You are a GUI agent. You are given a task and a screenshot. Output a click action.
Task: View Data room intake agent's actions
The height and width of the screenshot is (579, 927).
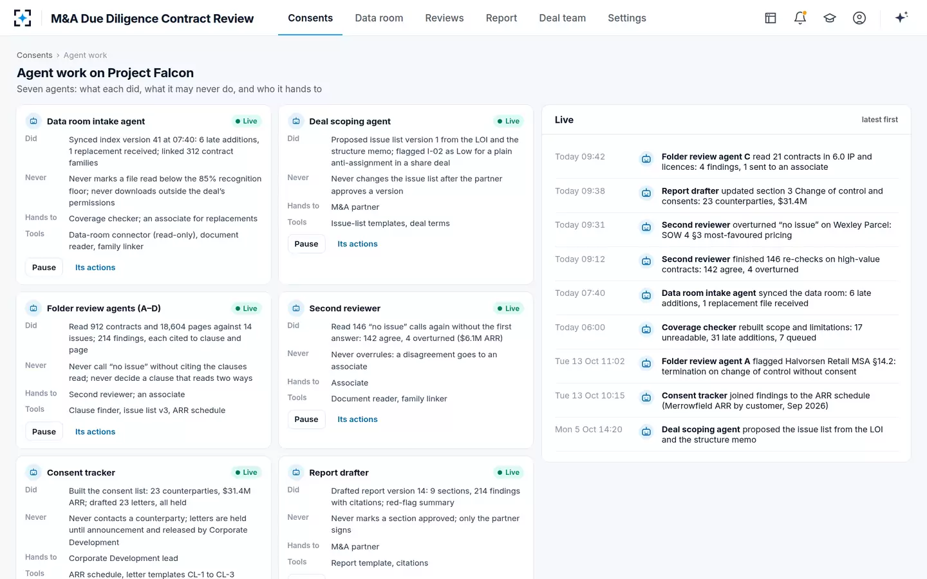(95, 268)
